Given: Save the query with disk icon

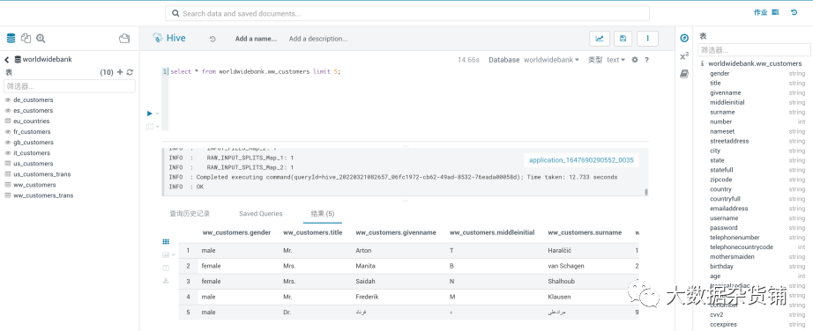Looking at the screenshot, I should click(623, 39).
